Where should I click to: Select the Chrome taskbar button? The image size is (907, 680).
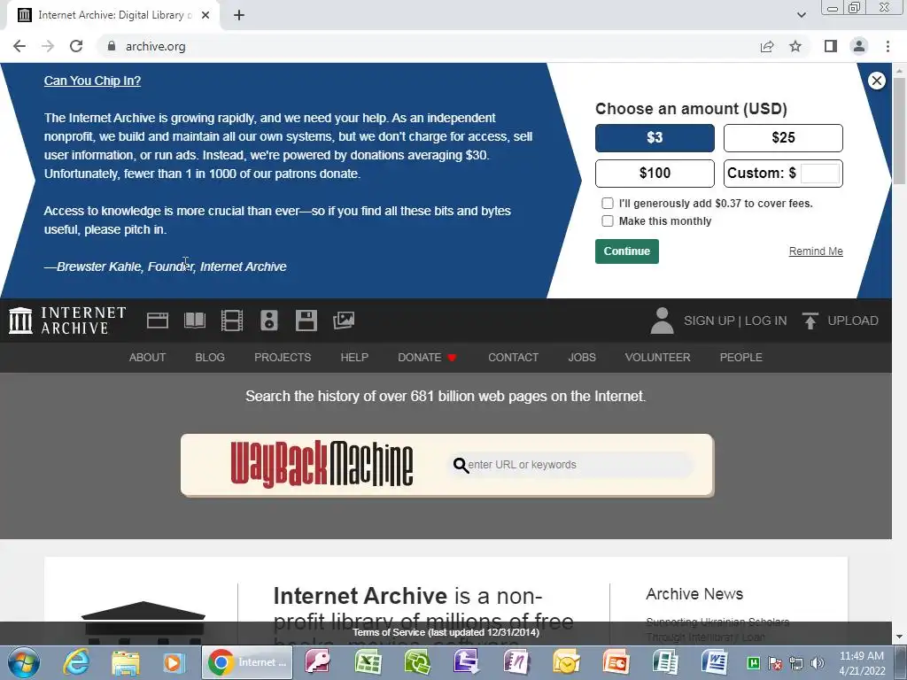pyautogui.click(x=248, y=662)
